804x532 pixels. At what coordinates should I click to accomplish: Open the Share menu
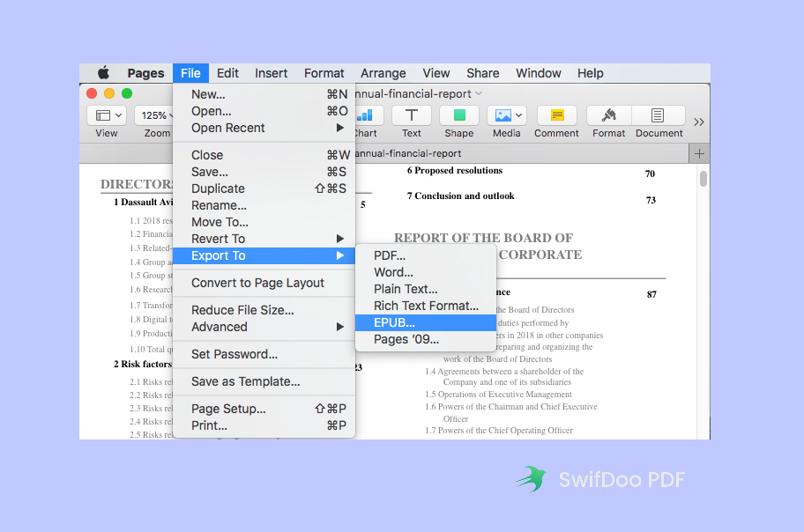(482, 73)
